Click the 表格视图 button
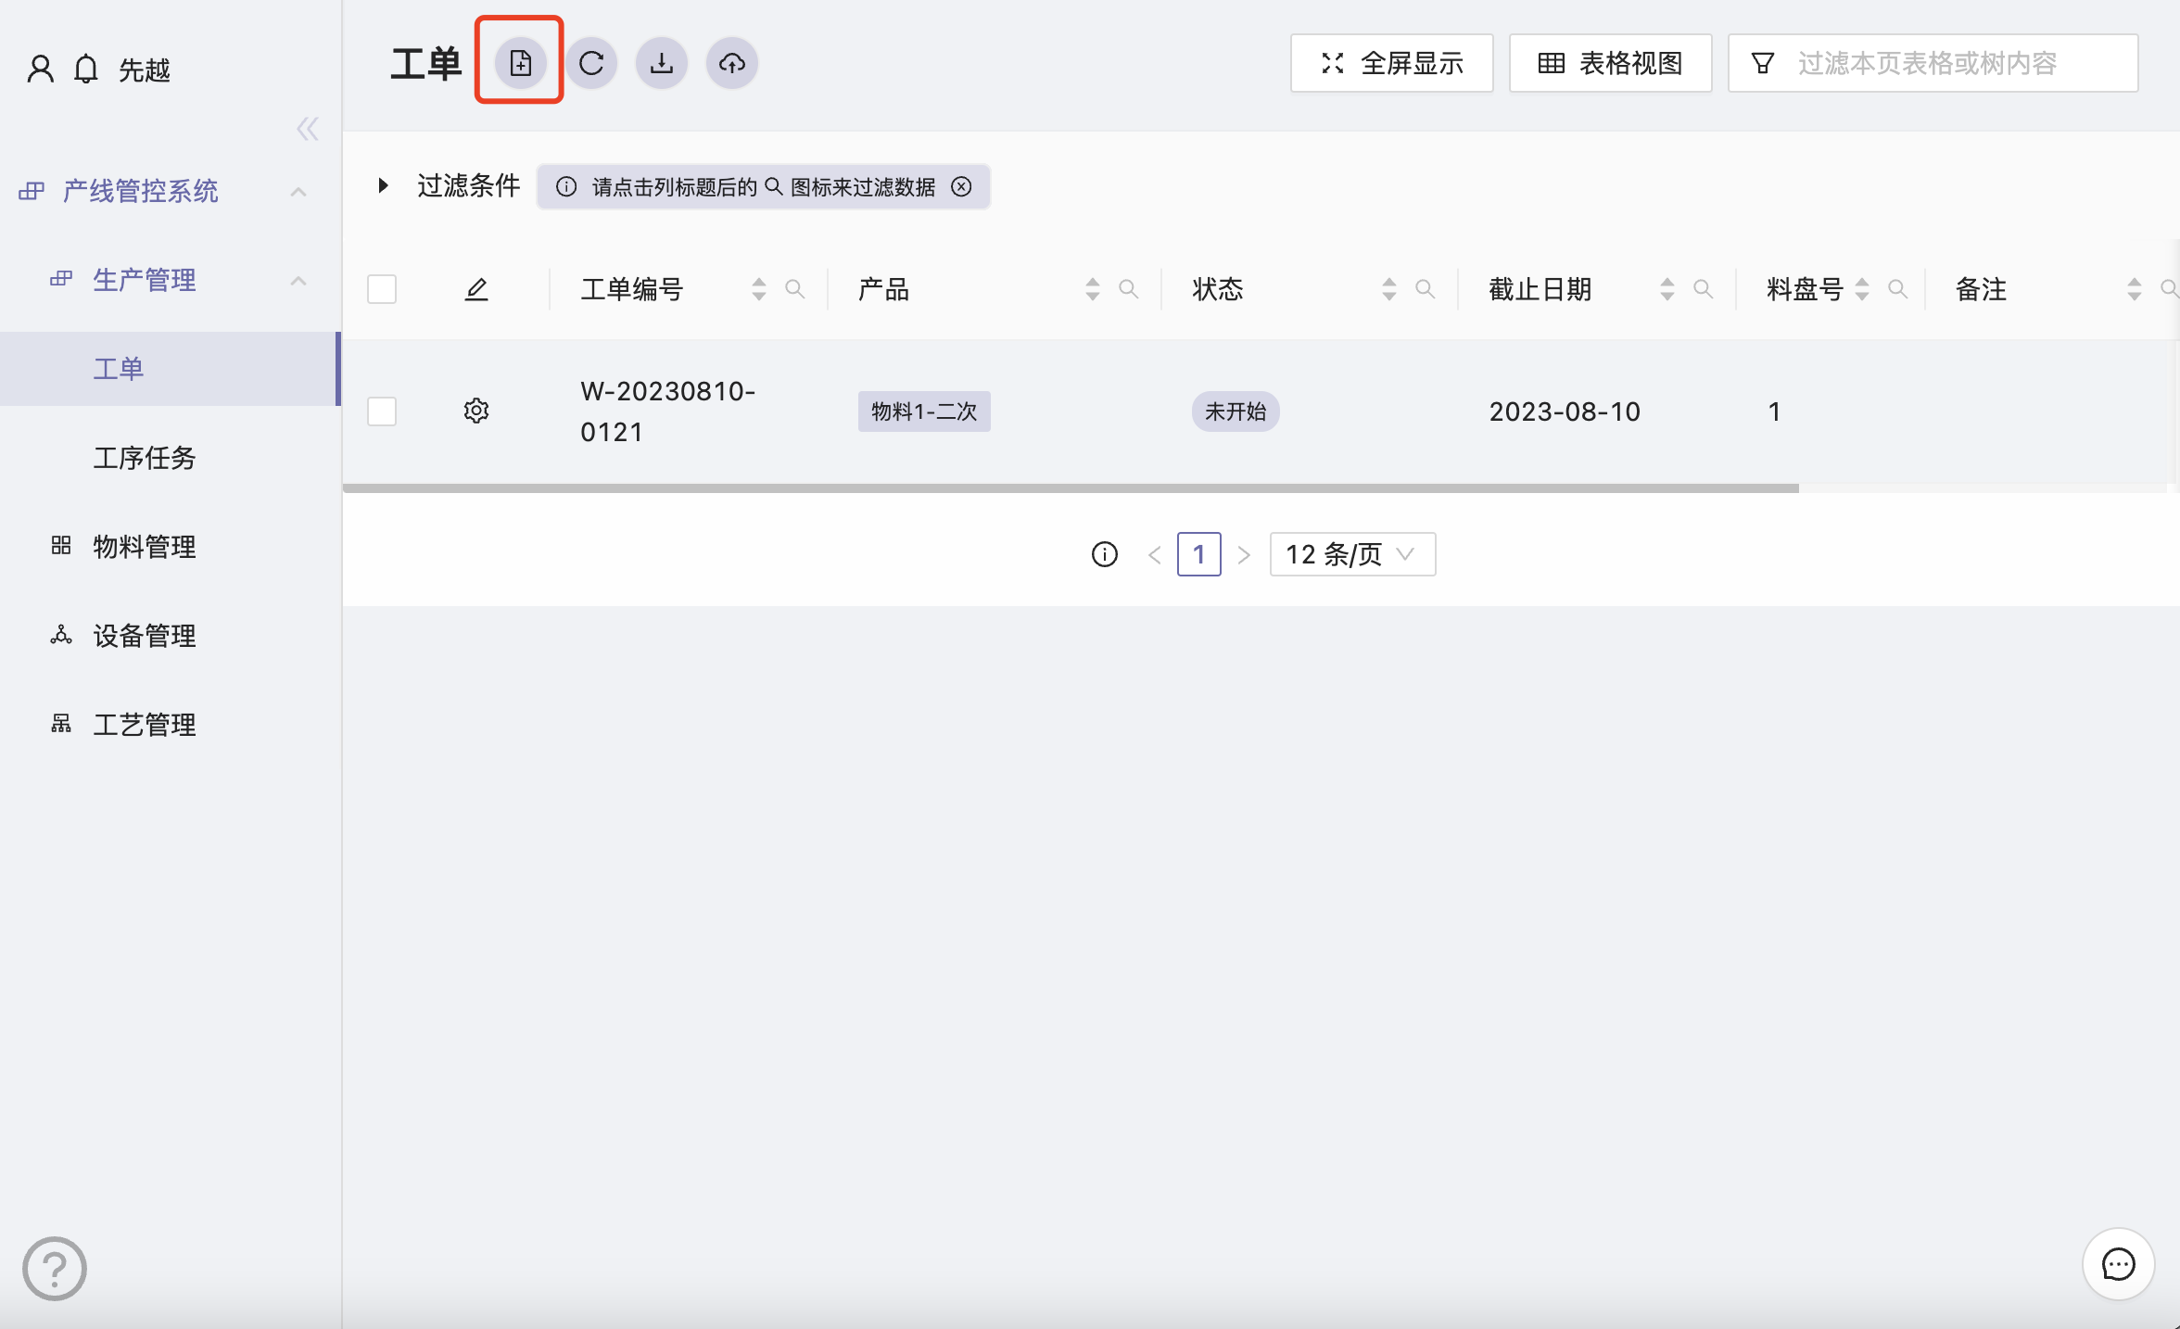 (1610, 63)
